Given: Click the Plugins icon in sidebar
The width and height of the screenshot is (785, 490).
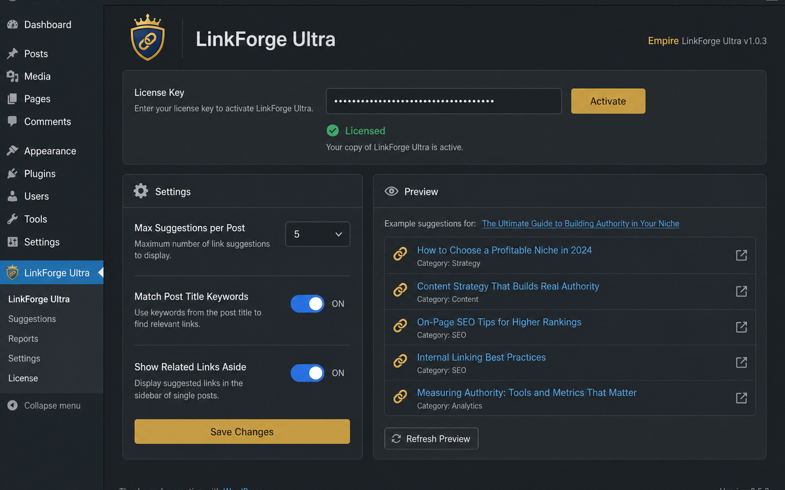Looking at the screenshot, I should coord(12,174).
